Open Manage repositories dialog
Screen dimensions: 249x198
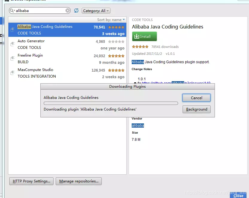(79, 181)
